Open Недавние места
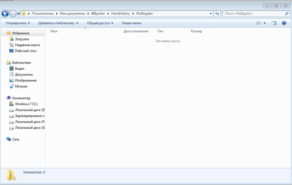The width and height of the screenshot is (292, 185). pos(28,45)
